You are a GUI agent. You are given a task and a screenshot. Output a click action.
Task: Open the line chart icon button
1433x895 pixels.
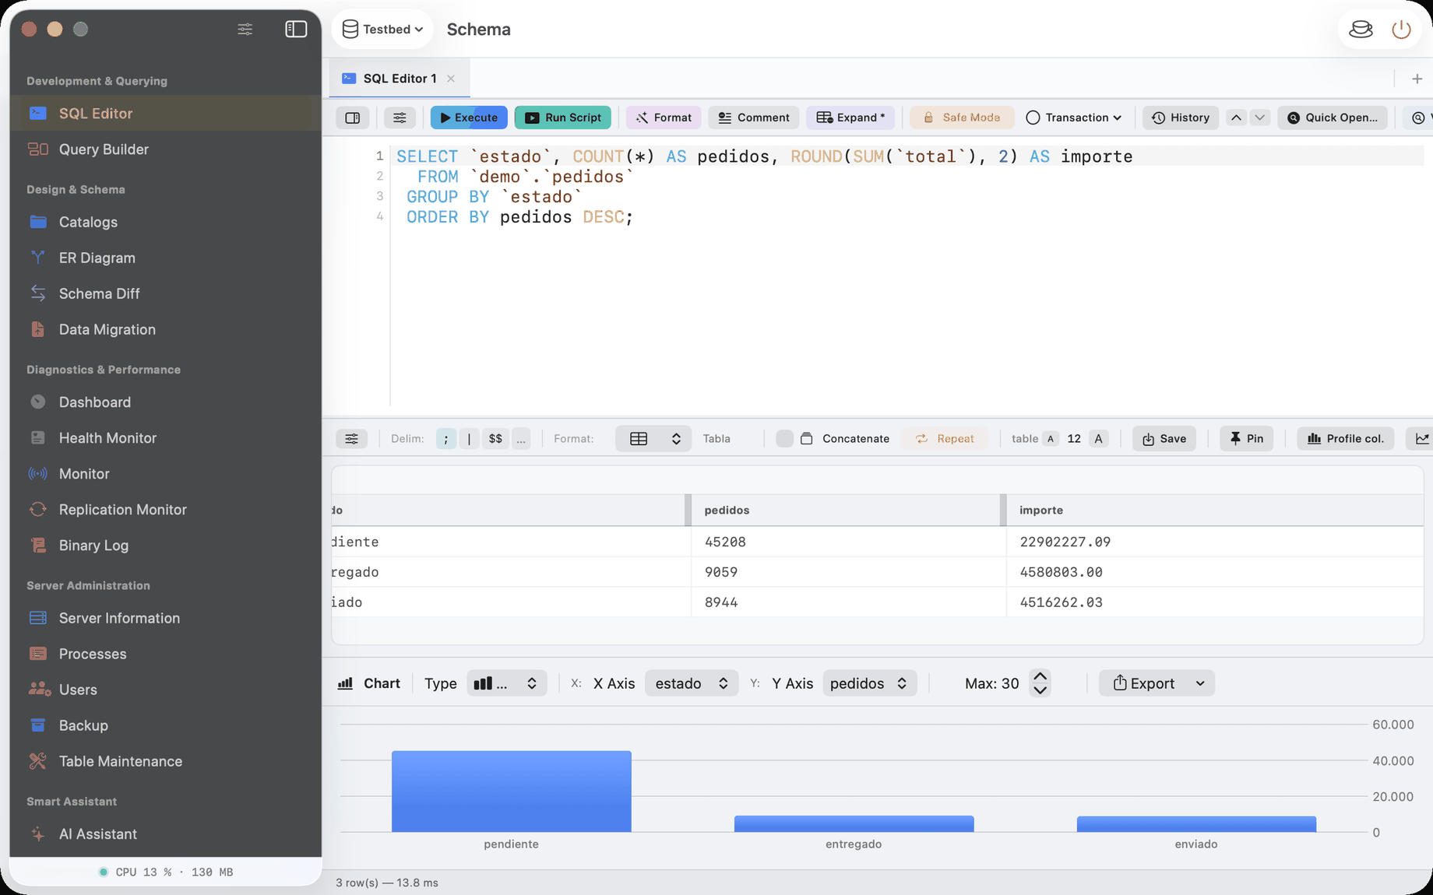tap(1421, 439)
